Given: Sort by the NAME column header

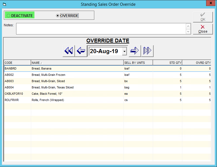Looking at the screenshot, I should (x=77, y=63).
